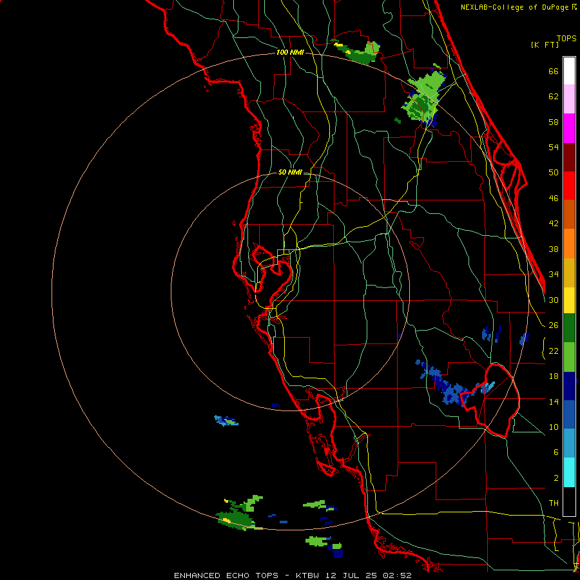The image size is (580, 580).
Task: Click the '12 JUL 25' date text
Action: click(x=351, y=575)
